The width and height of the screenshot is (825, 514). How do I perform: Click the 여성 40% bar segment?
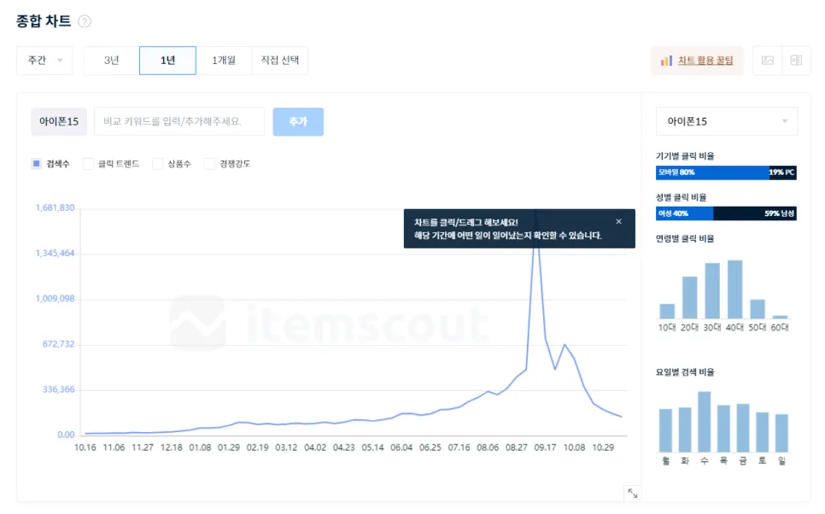[x=685, y=213]
